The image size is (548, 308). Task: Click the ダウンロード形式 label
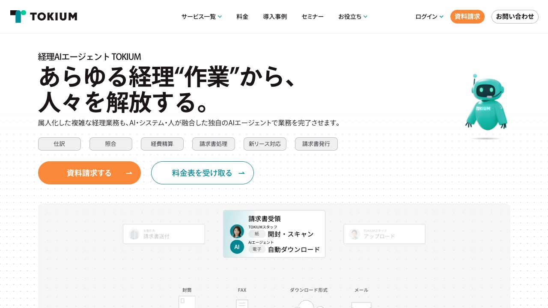[309, 290]
